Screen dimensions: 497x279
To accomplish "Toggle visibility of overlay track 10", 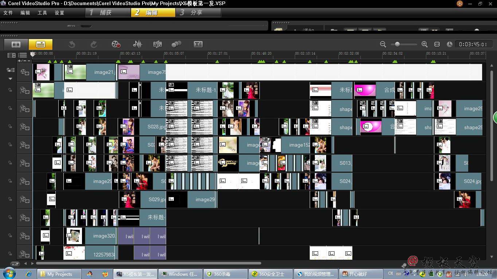I will (x=24, y=253).
